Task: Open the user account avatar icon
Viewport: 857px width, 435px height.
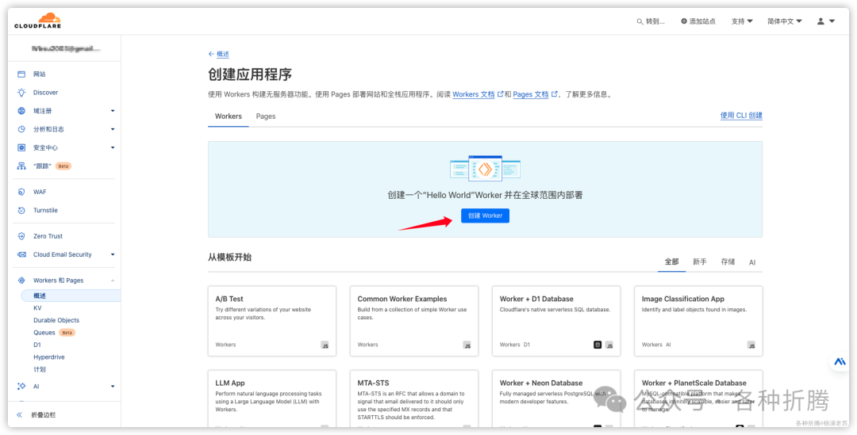Action: [x=821, y=21]
